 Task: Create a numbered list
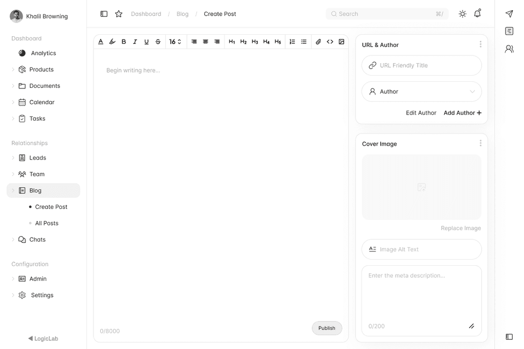292,41
